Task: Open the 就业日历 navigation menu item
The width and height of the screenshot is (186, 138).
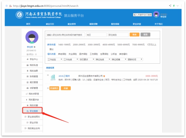Action: pos(50,24)
